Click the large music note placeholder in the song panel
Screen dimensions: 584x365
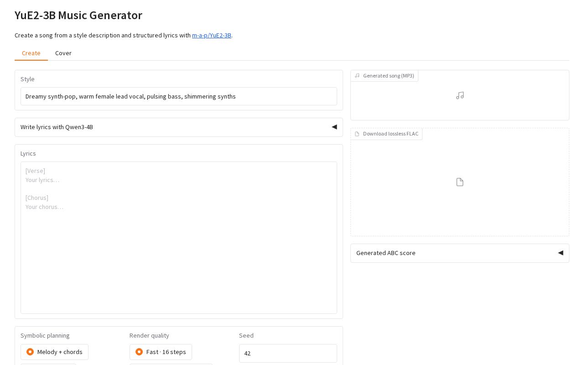click(x=460, y=95)
